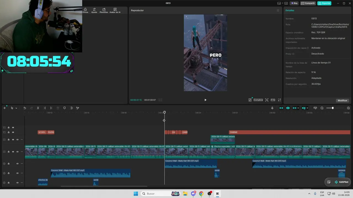
Task: Hide the second text track with CABINA clips
Action: point(13,132)
